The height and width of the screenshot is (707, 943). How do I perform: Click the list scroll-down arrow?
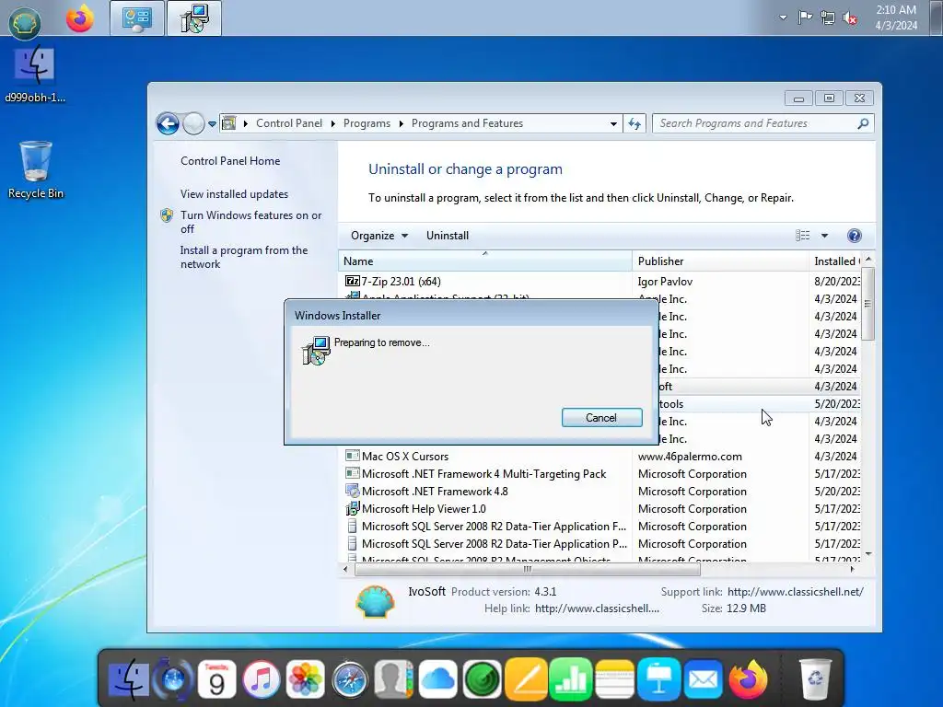click(x=867, y=554)
